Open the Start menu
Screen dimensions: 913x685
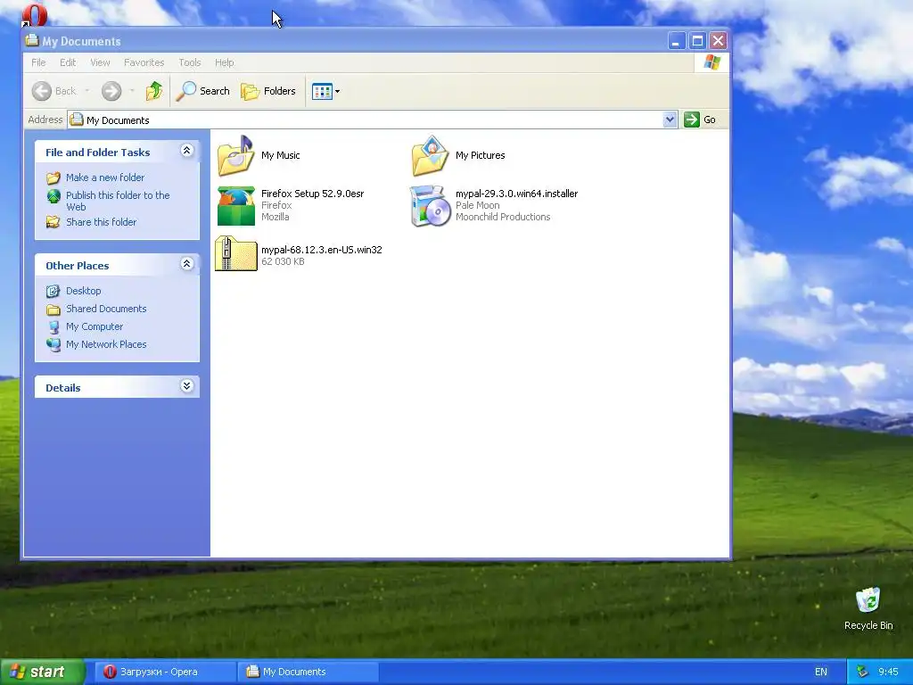click(43, 672)
